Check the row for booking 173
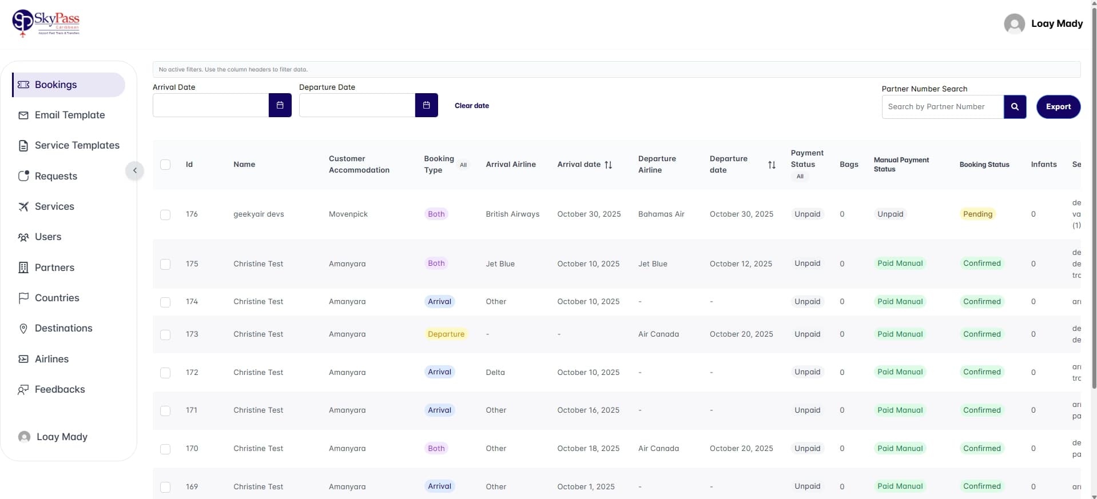Image resolution: width=1097 pixels, height=499 pixels. coord(165,334)
